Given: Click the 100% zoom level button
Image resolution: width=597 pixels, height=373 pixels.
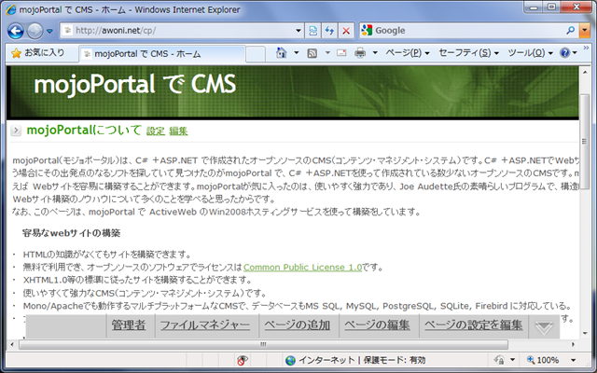Looking at the screenshot, I should tap(543, 360).
